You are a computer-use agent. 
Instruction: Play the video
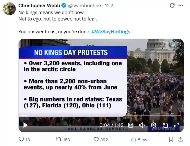tap(26, 125)
